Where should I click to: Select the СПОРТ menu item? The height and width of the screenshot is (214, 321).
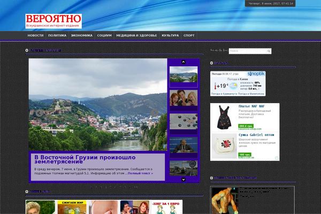(x=189, y=35)
